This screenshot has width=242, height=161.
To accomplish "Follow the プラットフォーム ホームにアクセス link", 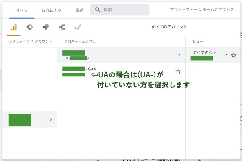I will point(202,10).
